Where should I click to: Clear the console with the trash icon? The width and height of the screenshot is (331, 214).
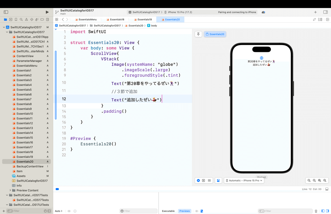pyautogui.click(x=316, y=211)
